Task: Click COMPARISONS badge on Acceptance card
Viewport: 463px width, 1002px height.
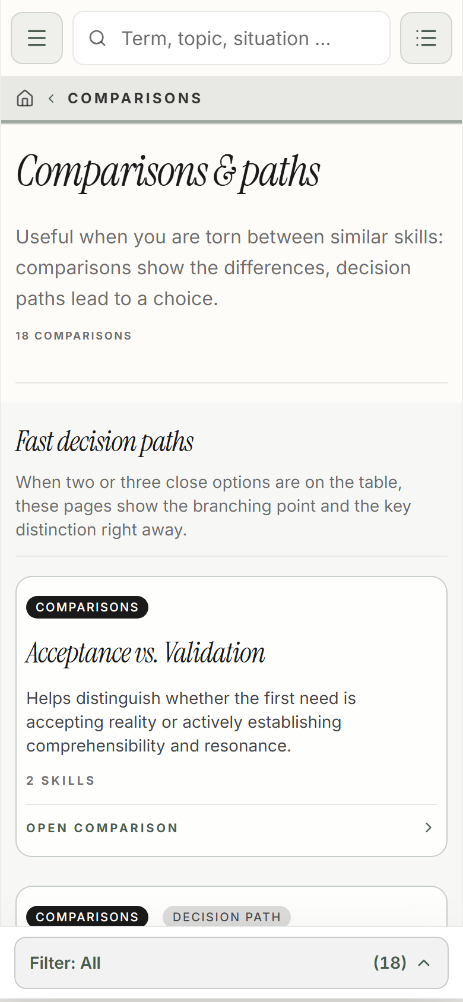Action: click(x=87, y=607)
